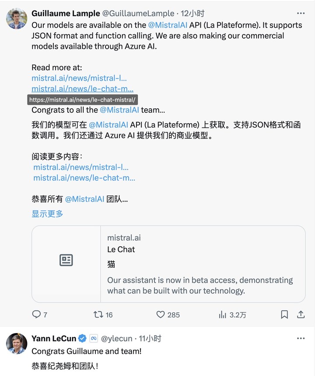Click the @MistralAI mention in the first line
Image resolution: width=315 pixels, height=376 pixels.
coord(168,25)
